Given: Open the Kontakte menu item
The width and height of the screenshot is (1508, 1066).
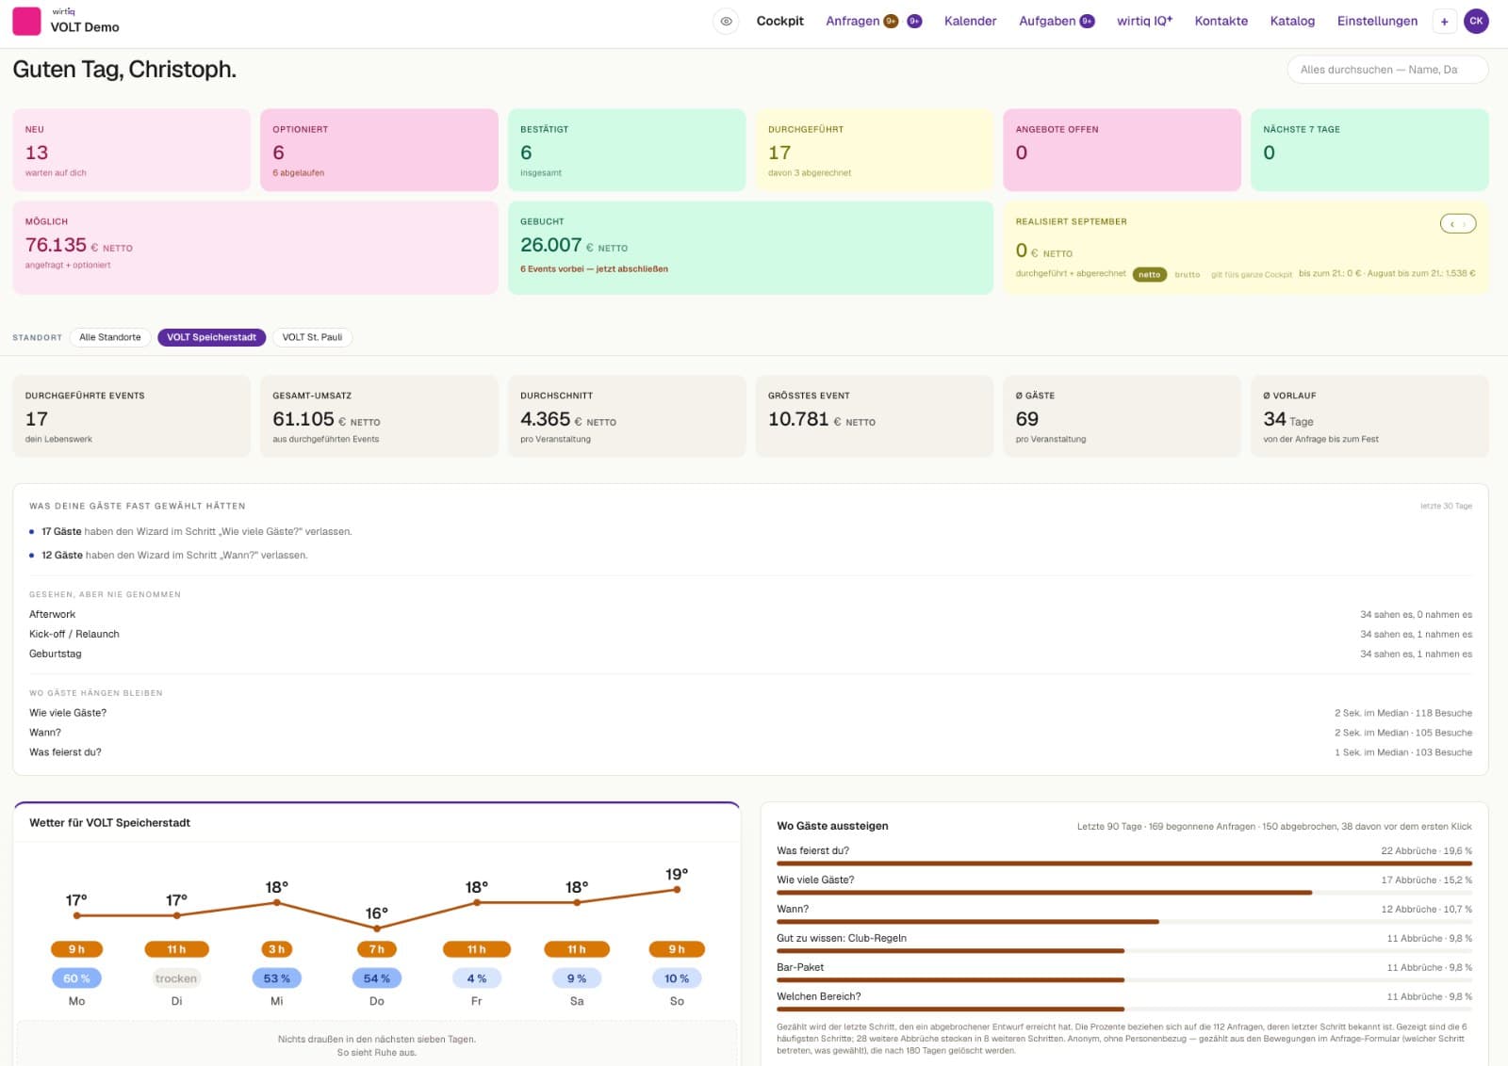Looking at the screenshot, I should tap(1221, 21).
